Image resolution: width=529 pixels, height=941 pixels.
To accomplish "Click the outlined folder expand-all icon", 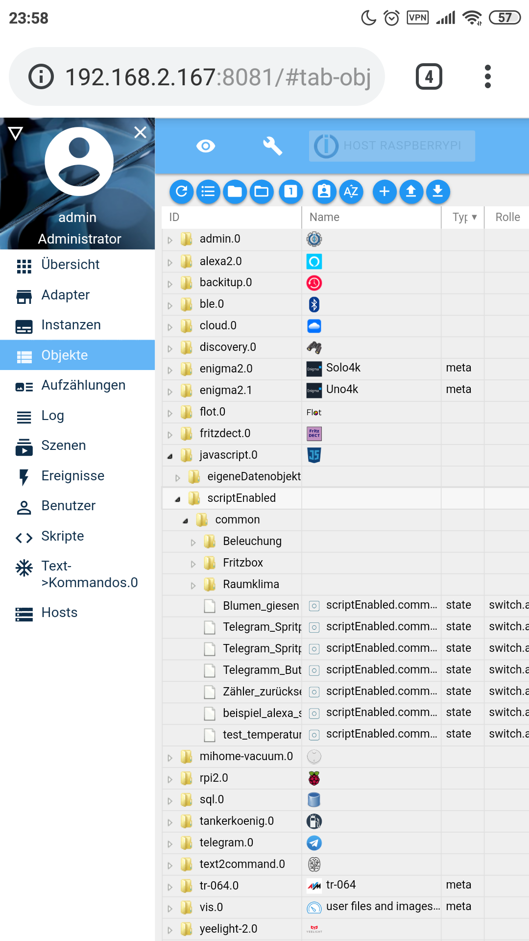I will (x=262, y=192).
